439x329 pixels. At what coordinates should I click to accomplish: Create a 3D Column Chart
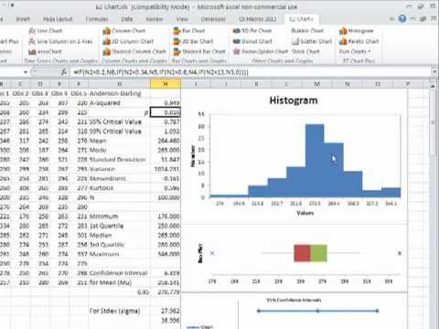point(128,41)
